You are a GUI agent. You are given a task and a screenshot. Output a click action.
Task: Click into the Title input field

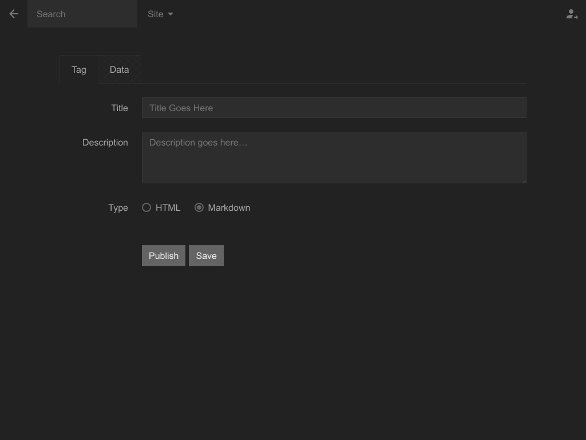334,108
